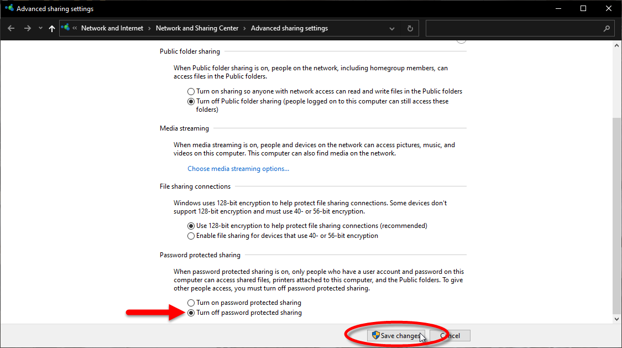
Task: Click the network icon in address bar
Action: (x=66, y=28)
